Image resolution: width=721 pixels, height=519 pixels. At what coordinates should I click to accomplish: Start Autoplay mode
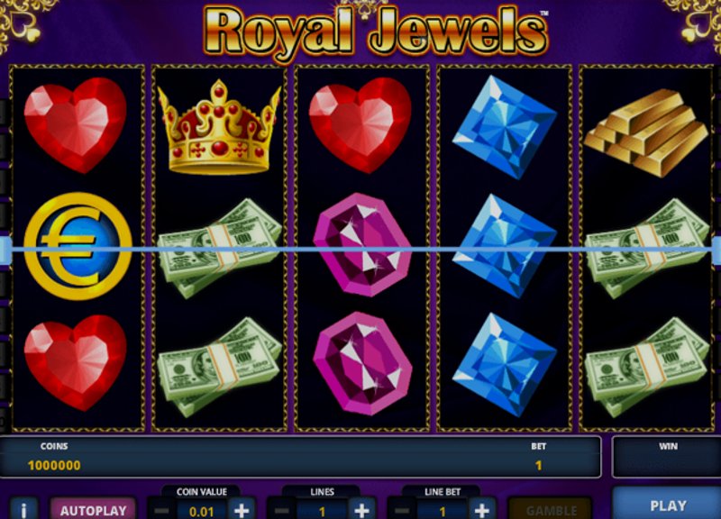(x=93, y=509)
